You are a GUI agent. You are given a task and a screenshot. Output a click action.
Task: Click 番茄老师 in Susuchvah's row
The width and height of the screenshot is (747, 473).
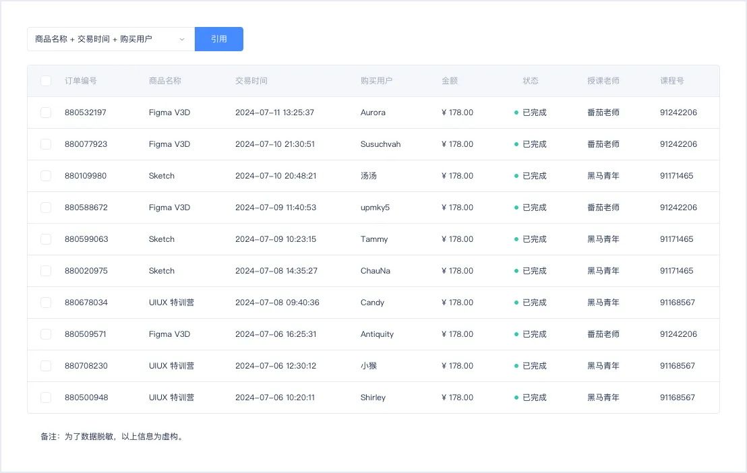click(603, 144)
